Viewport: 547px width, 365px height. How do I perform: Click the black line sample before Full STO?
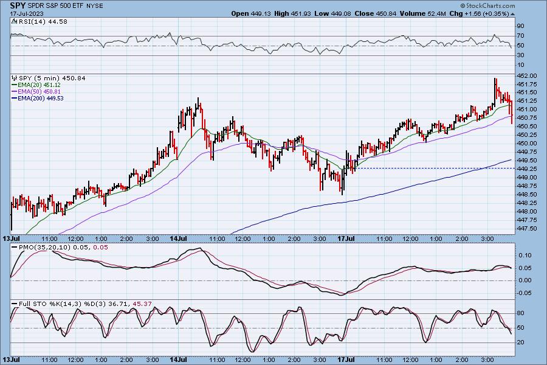coord(15,304)
